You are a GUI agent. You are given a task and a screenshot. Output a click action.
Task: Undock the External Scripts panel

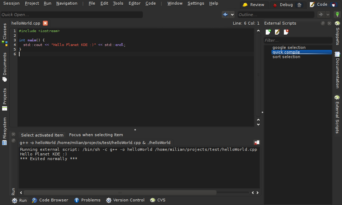pyautogui.click(x=323, y=23)
